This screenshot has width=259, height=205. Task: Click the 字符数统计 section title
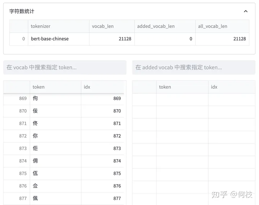[22, 11]
